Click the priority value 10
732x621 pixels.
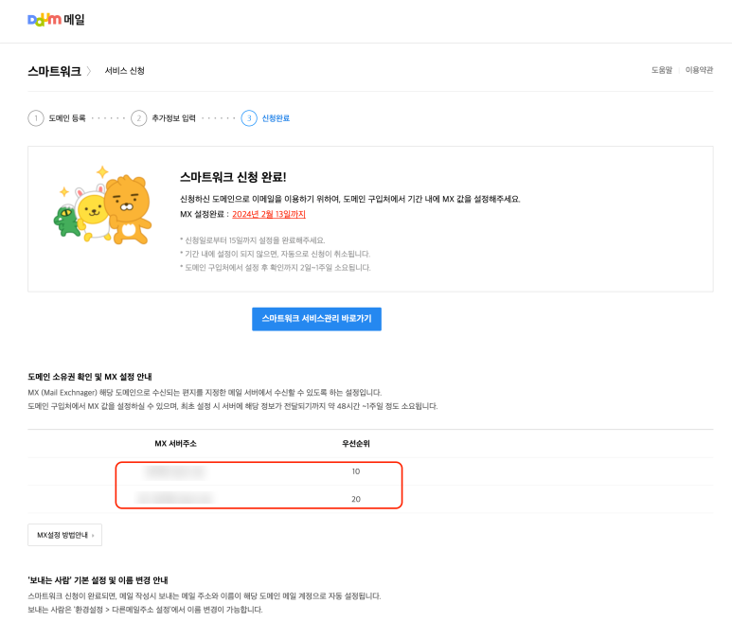pyautogui.click(x=356, y=471)
